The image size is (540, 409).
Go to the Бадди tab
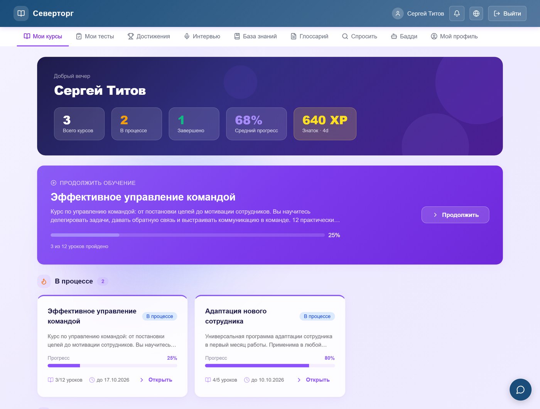coord(404,37)
